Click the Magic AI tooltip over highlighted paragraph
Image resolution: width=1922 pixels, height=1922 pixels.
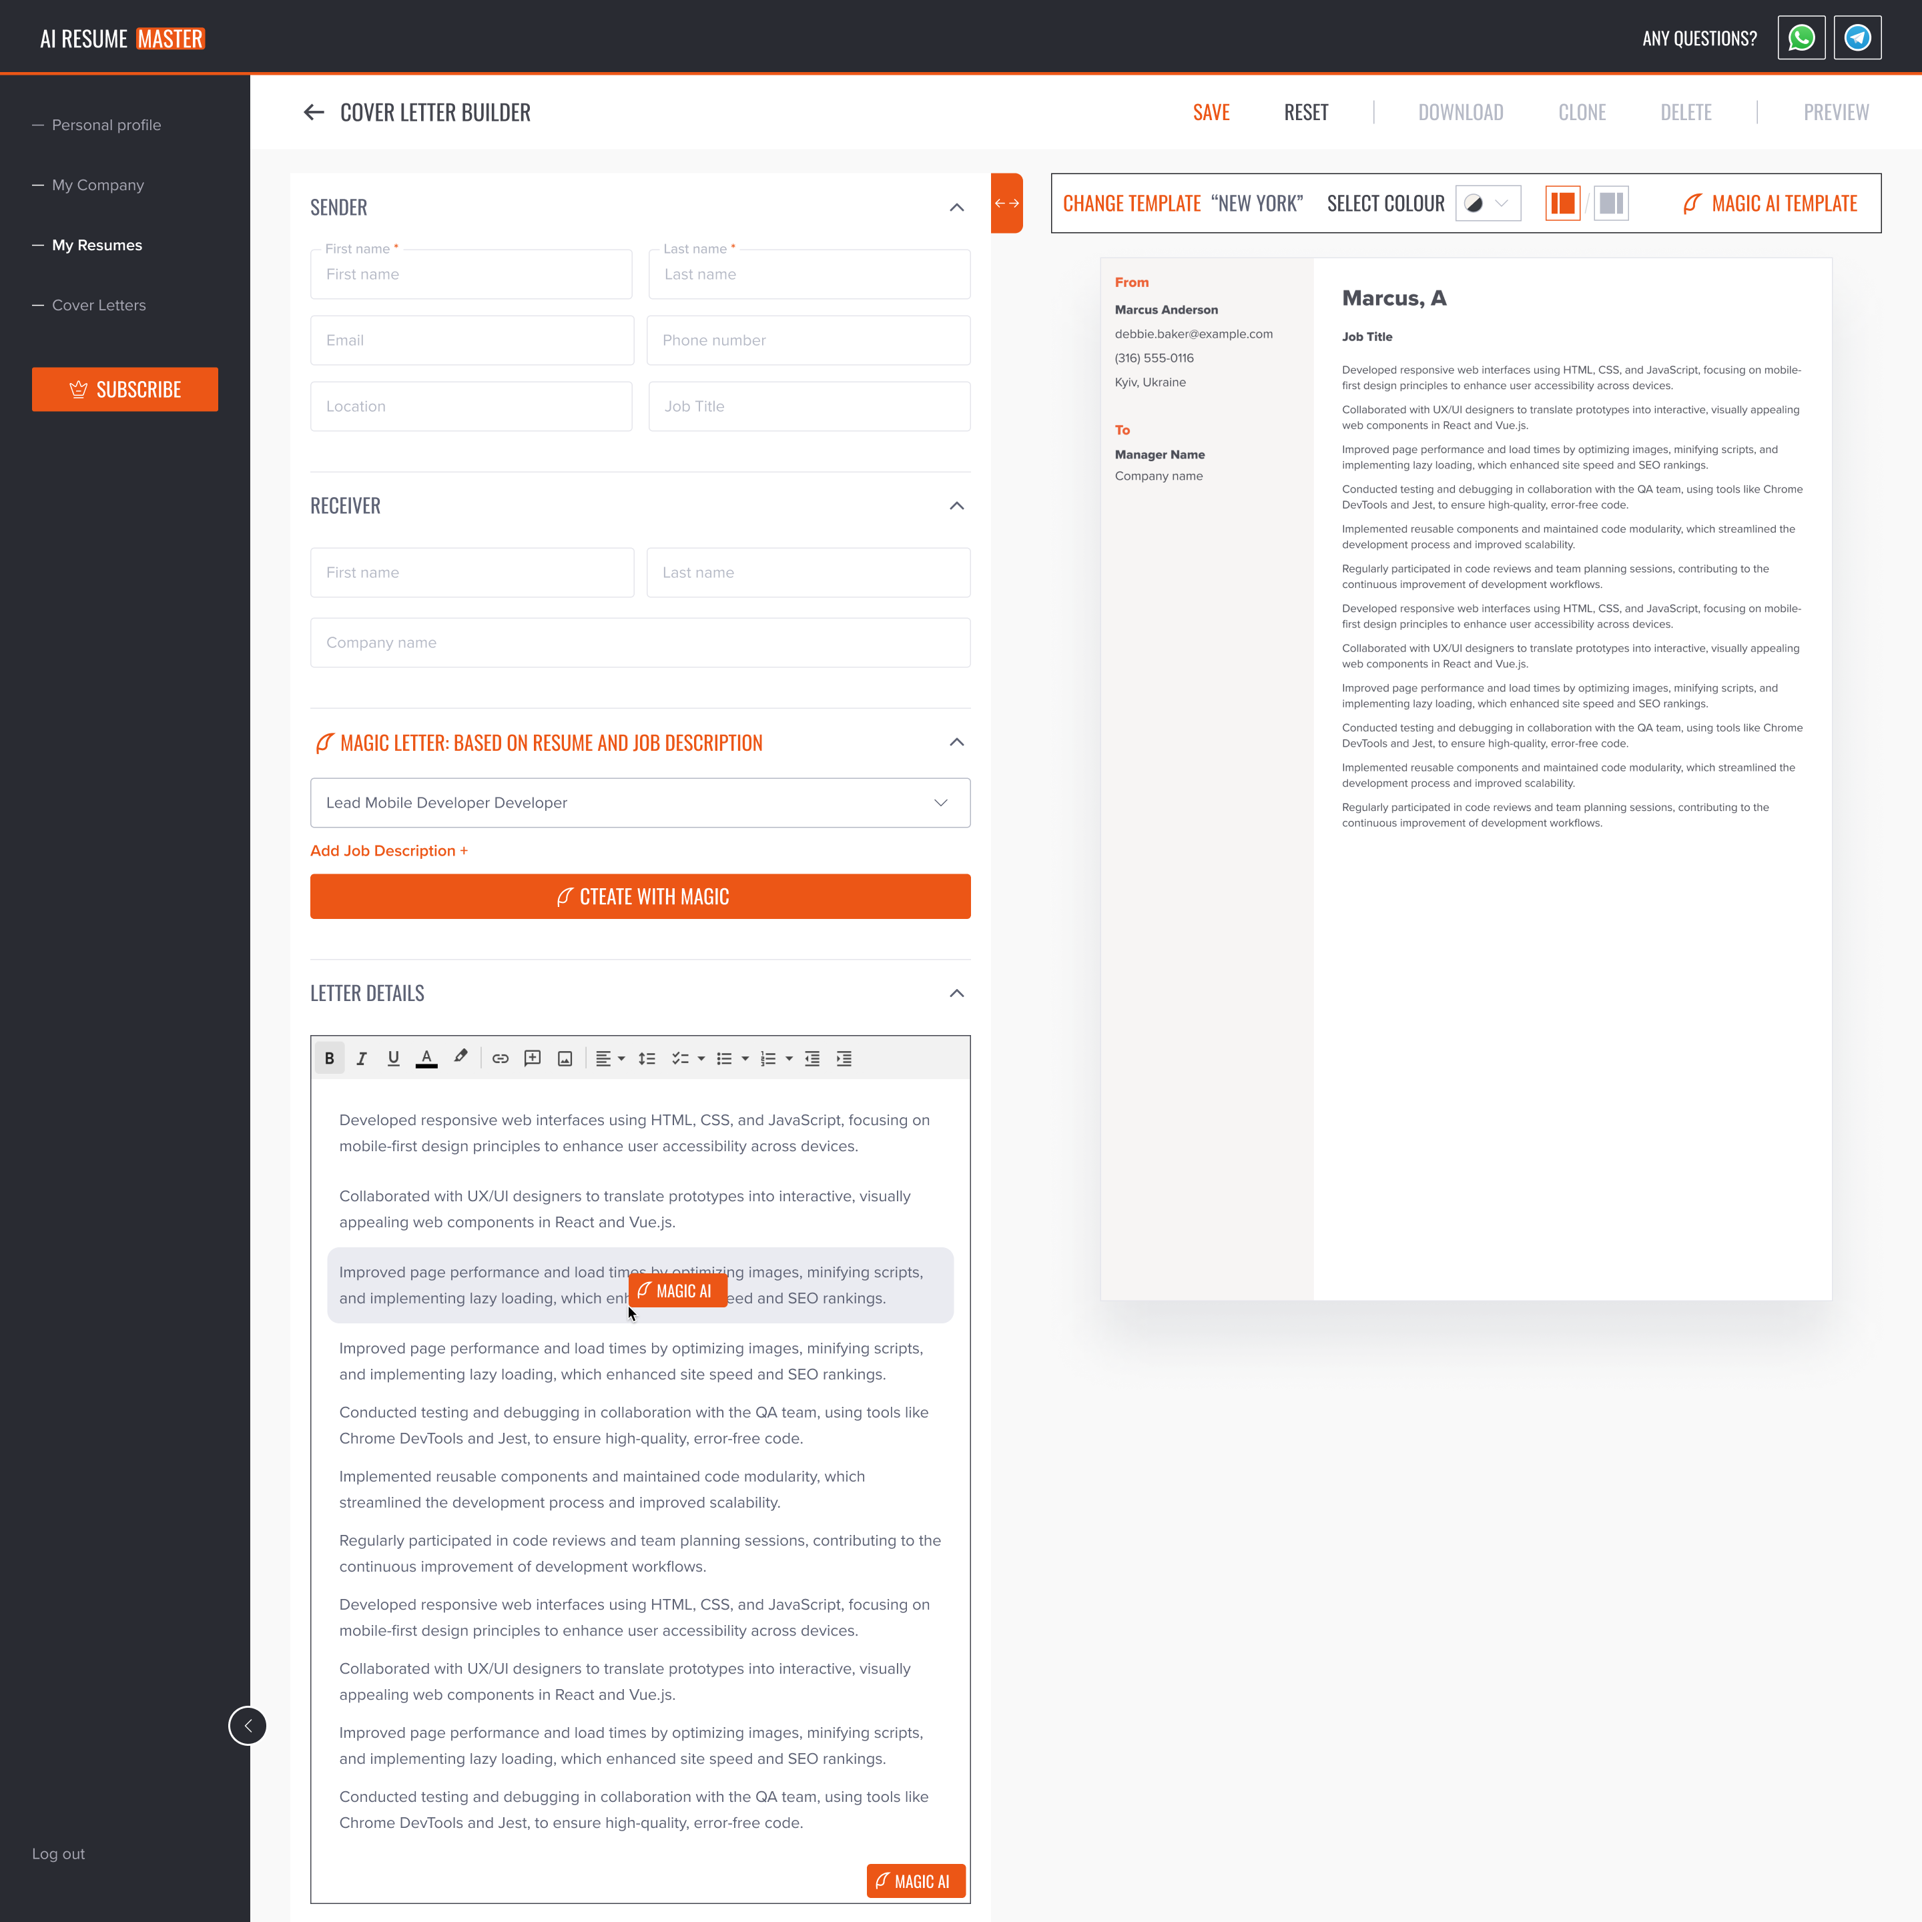click(x=677, y=1290)
